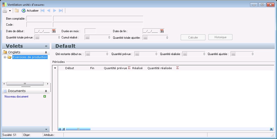
Task: Click the Périodes grid horizontal scroll thumb
Action: 78,129
